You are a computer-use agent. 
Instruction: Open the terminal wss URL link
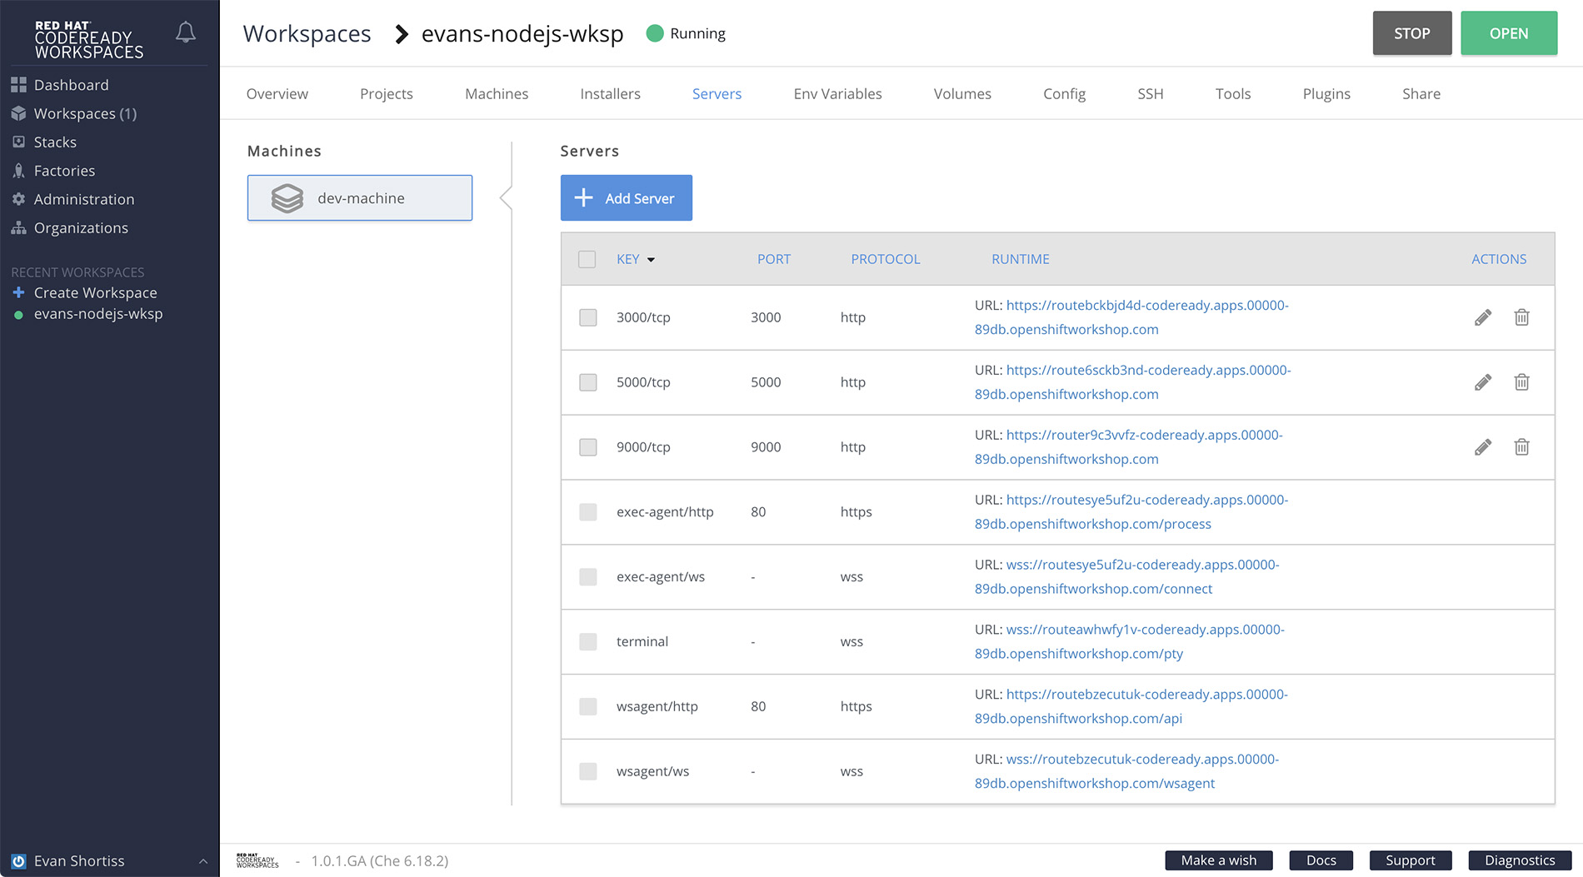coord(1130,641)
